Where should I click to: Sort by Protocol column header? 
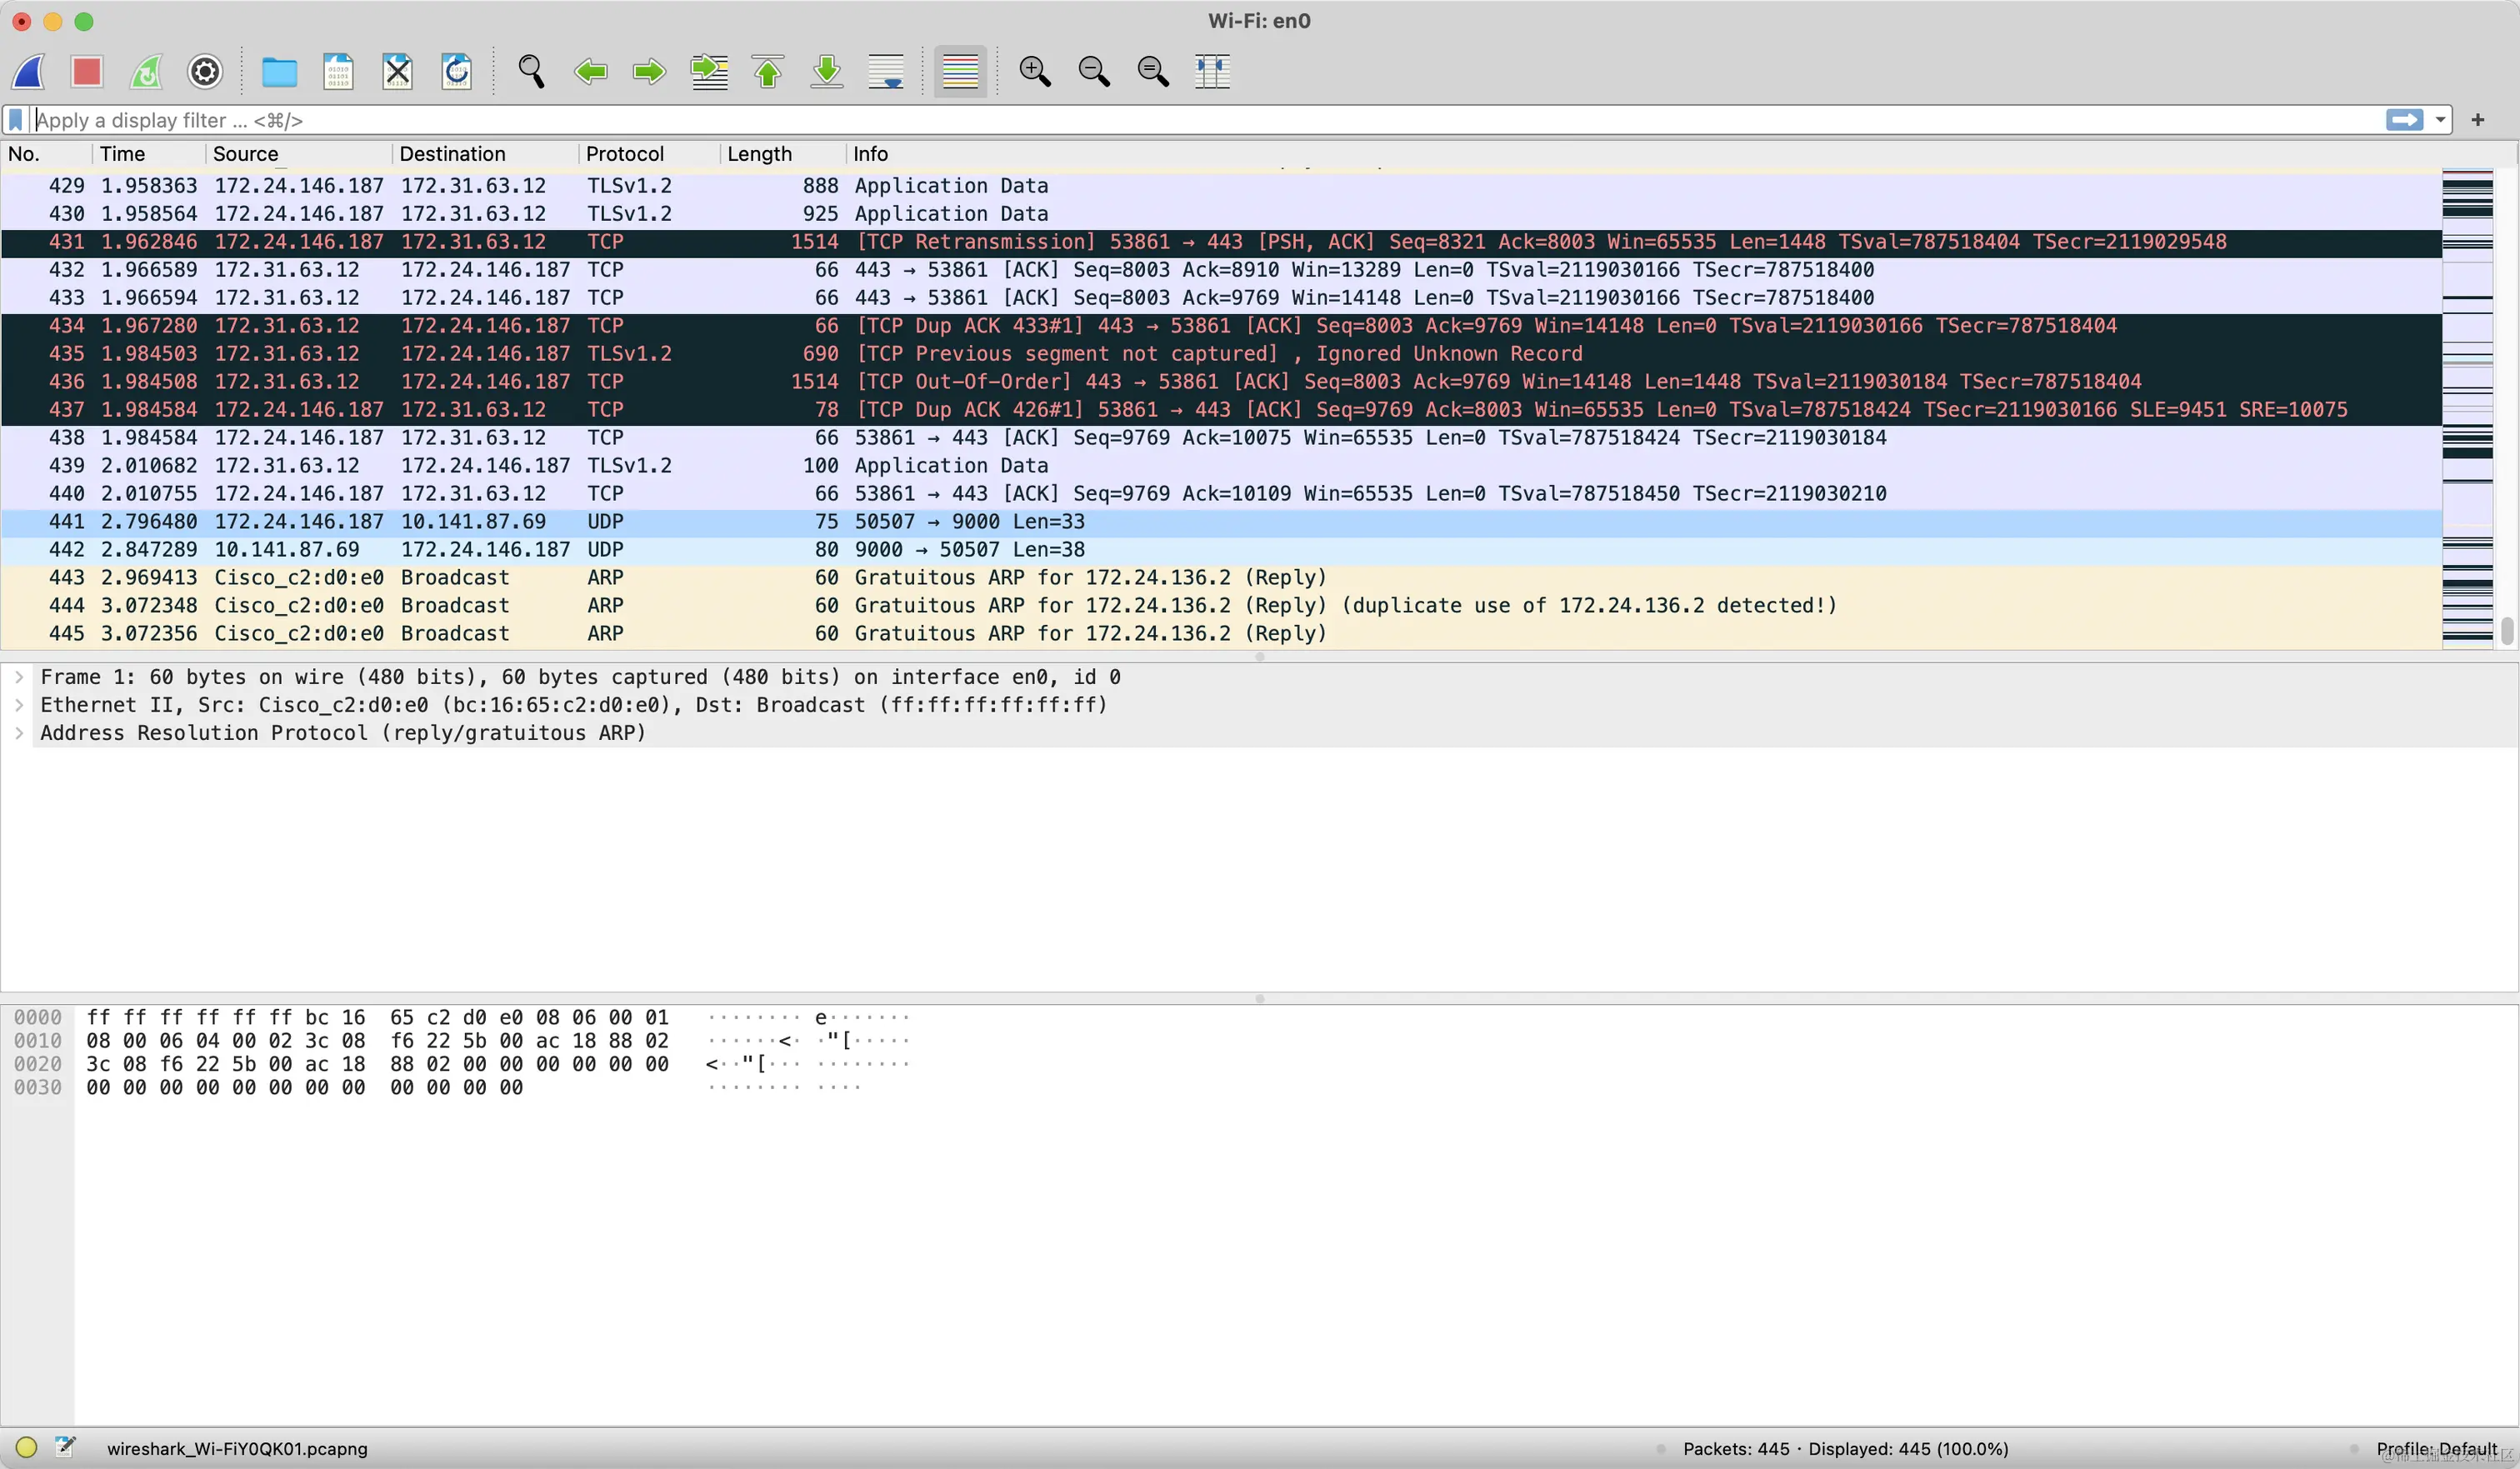625,154
